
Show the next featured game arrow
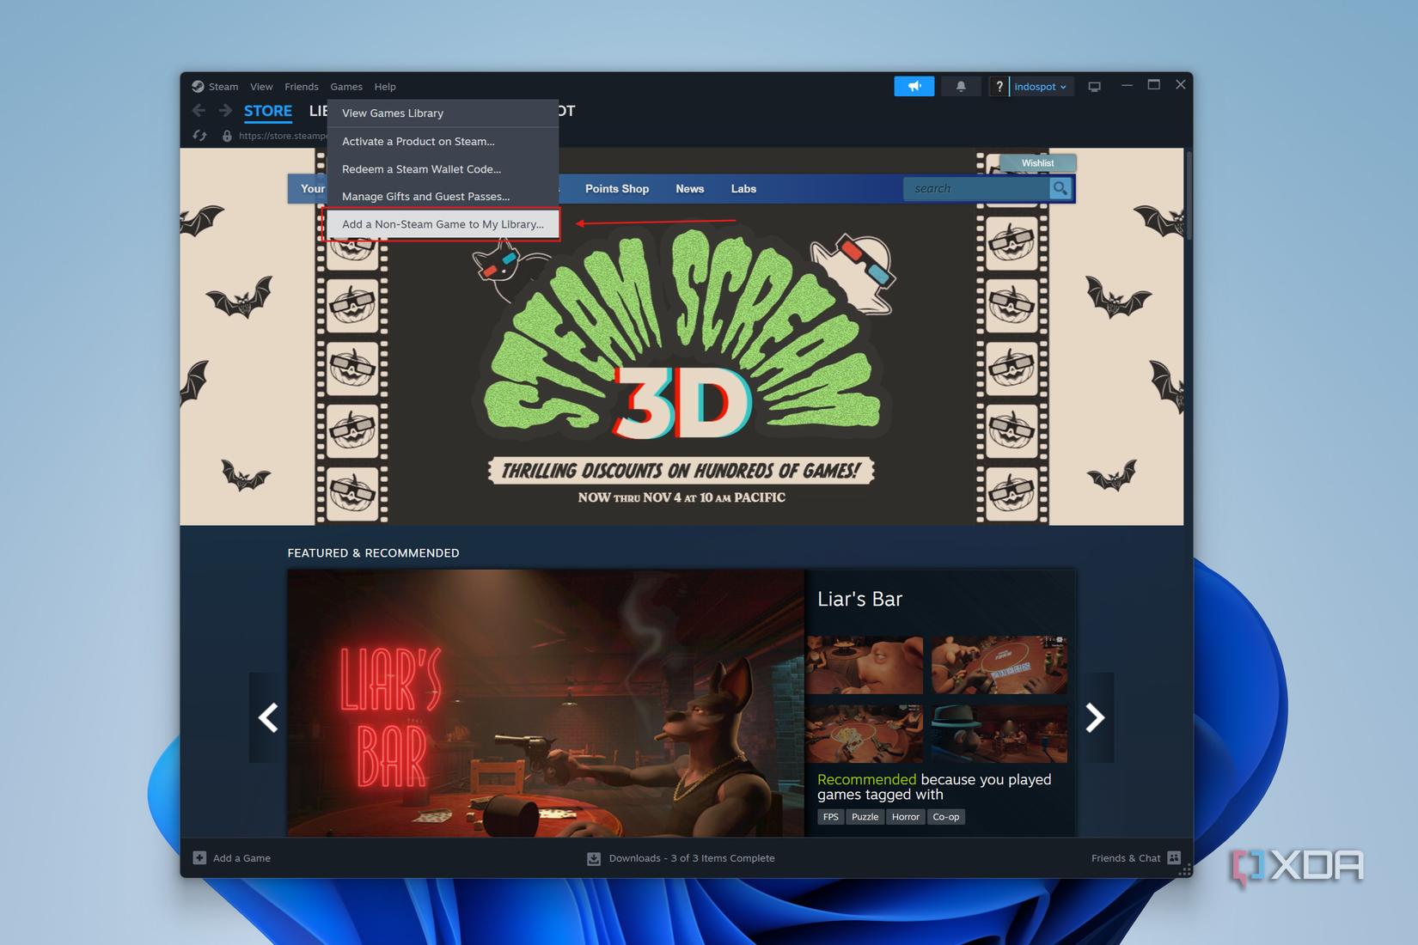(x=1095, y=717)
